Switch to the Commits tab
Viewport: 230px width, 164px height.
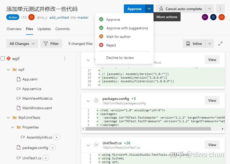[62, 29]
